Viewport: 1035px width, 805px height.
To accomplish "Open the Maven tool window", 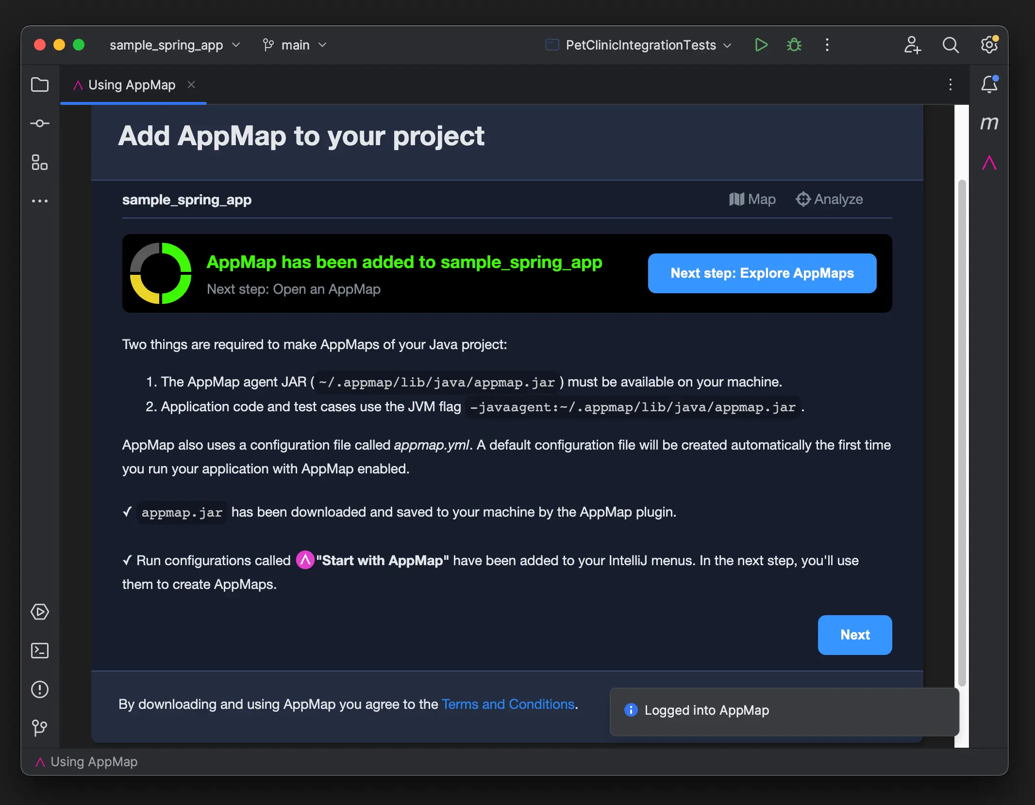I will click(x=989, y=123).
